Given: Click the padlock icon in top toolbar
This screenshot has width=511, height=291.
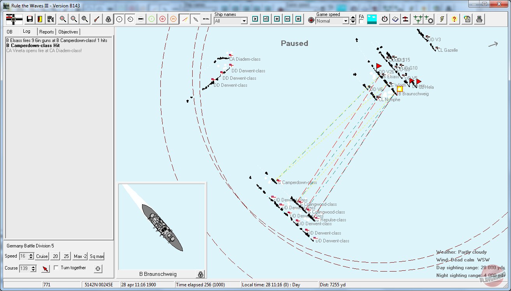Looking at the screenshot, I should pos(108,19).
